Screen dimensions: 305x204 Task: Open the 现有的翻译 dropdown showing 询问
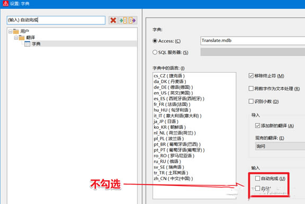tap(280, 146)
